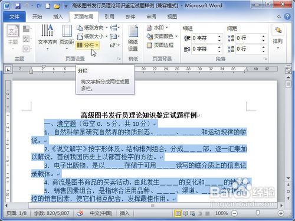Open the 主题 themes gallery

13,37
